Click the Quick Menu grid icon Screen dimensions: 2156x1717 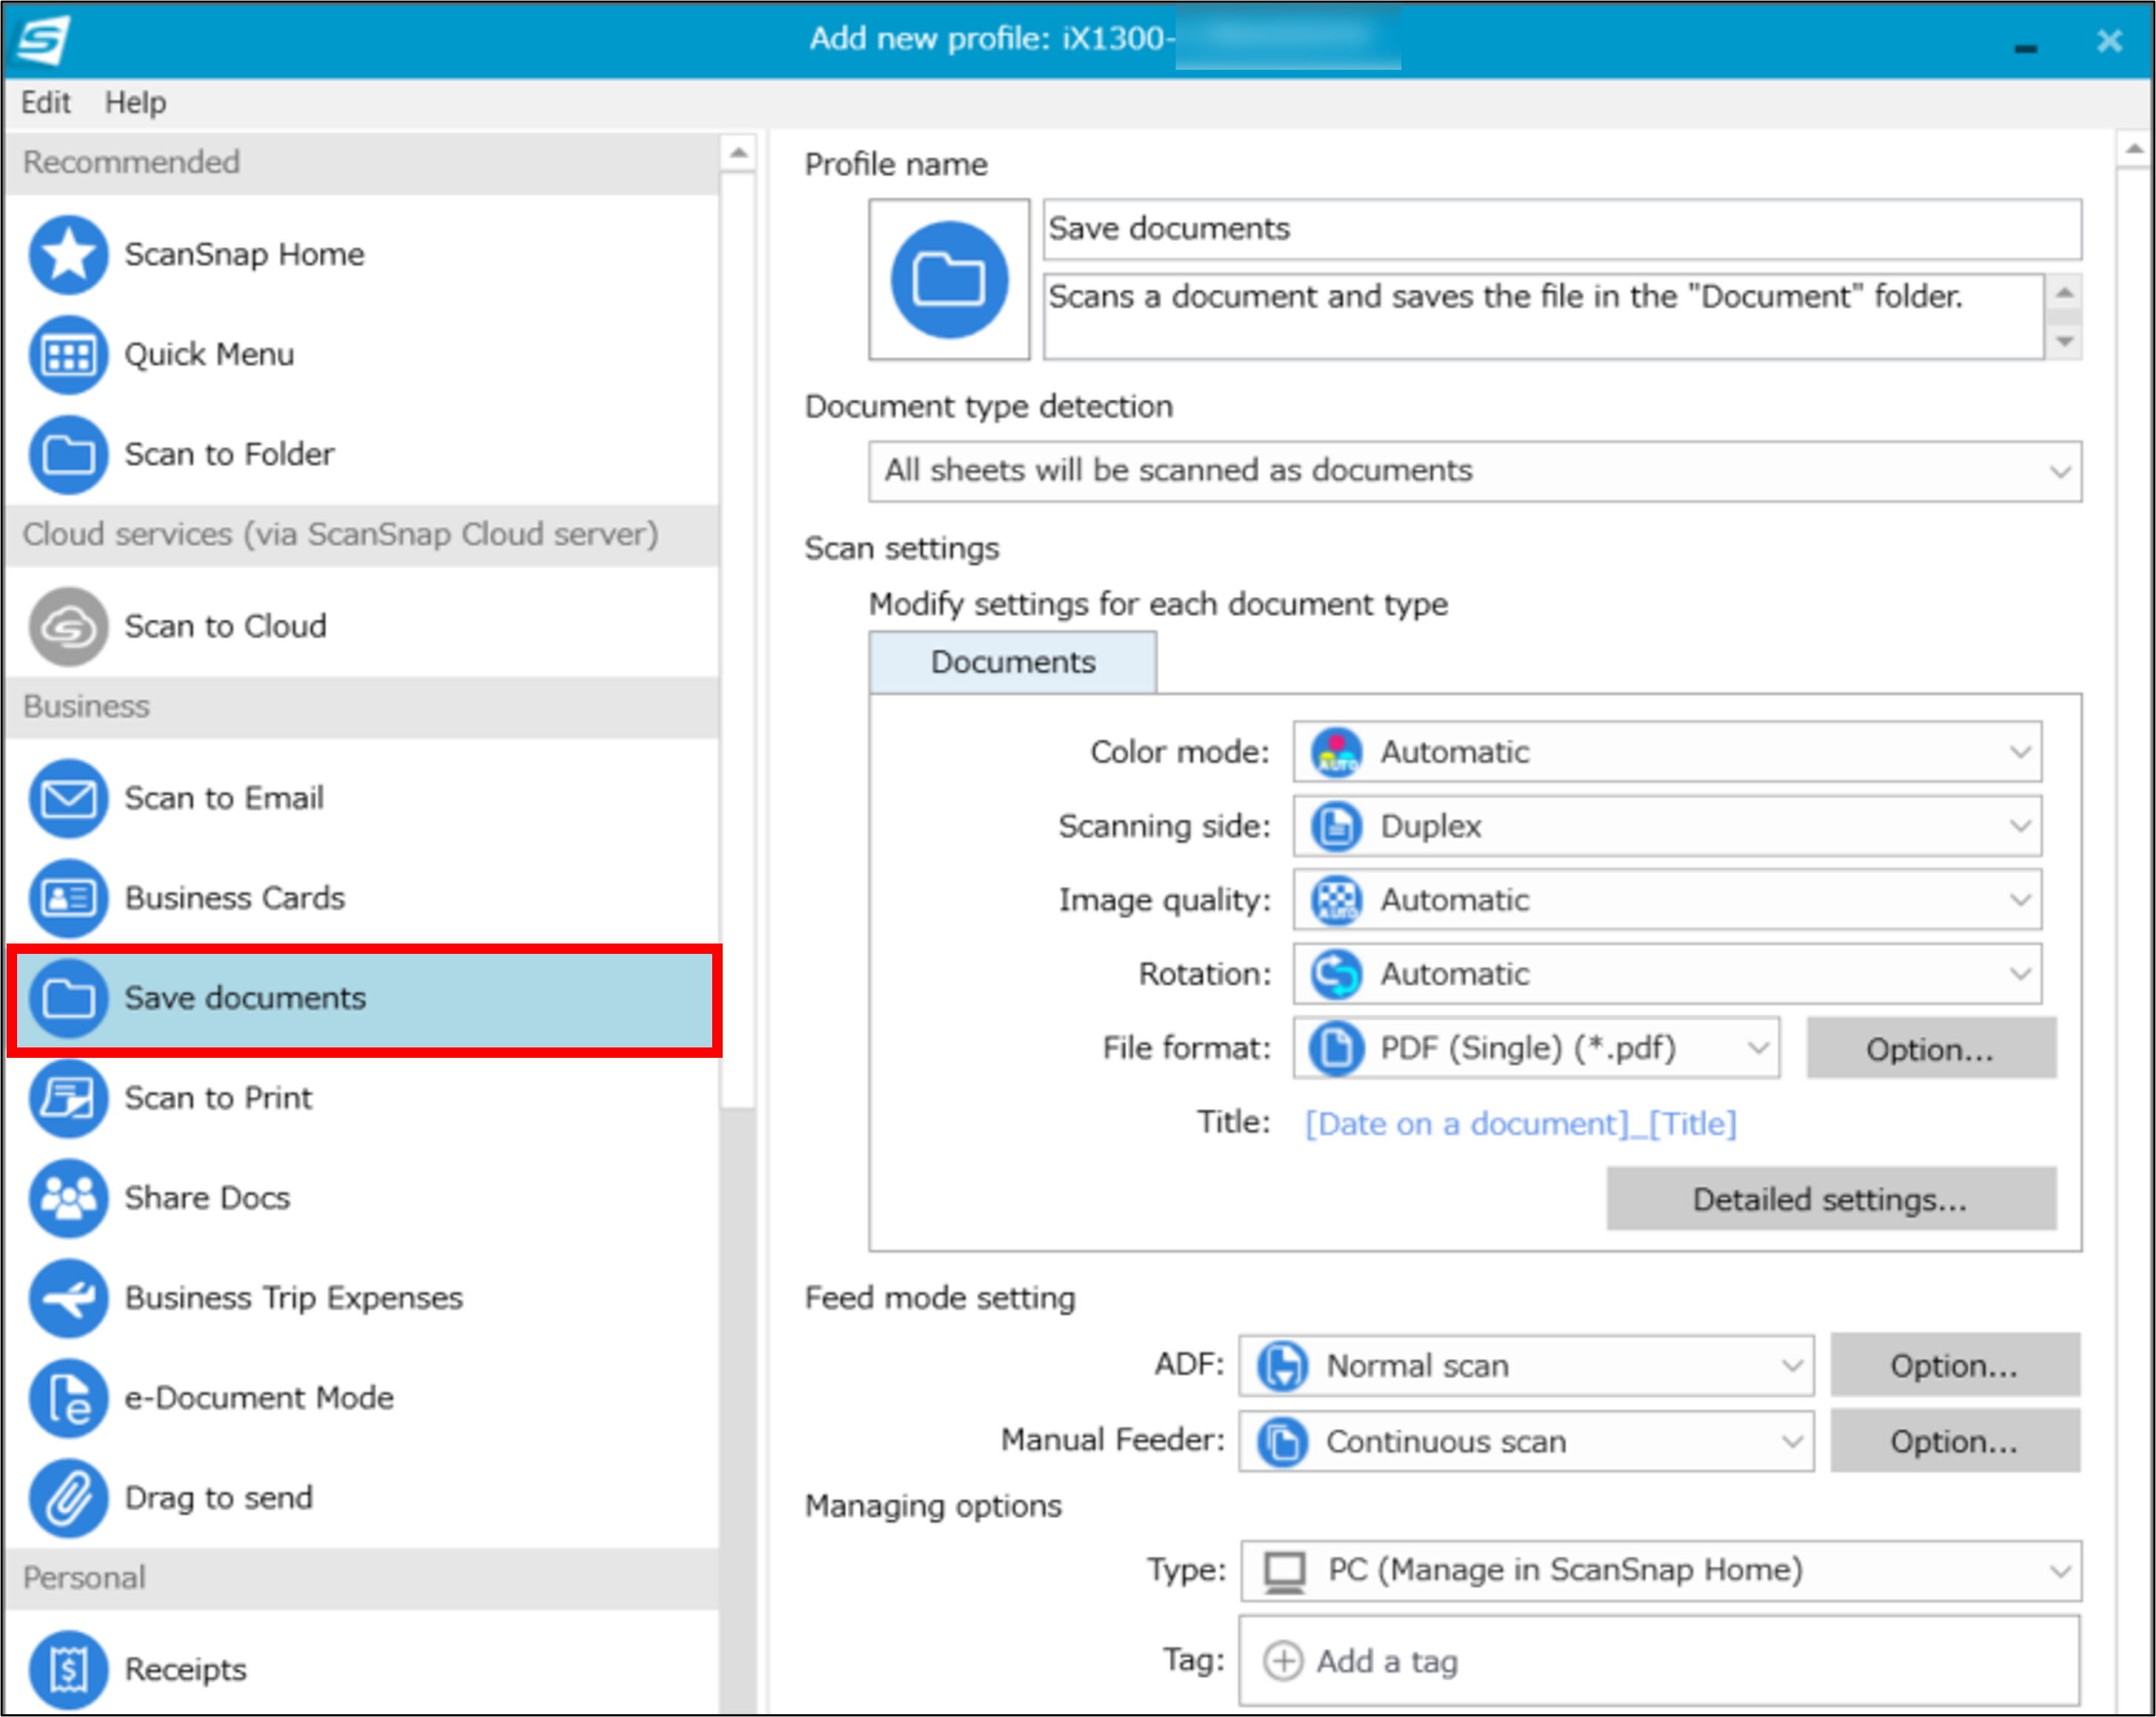[68, 355]
